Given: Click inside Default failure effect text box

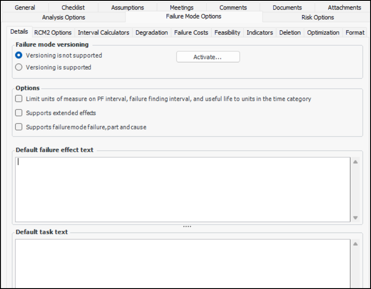Looking at the screenshot, I should tap(182, 189).
